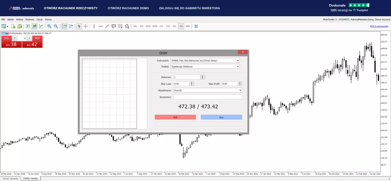Click the Stop Loss value field

click(x=181, y=83)
